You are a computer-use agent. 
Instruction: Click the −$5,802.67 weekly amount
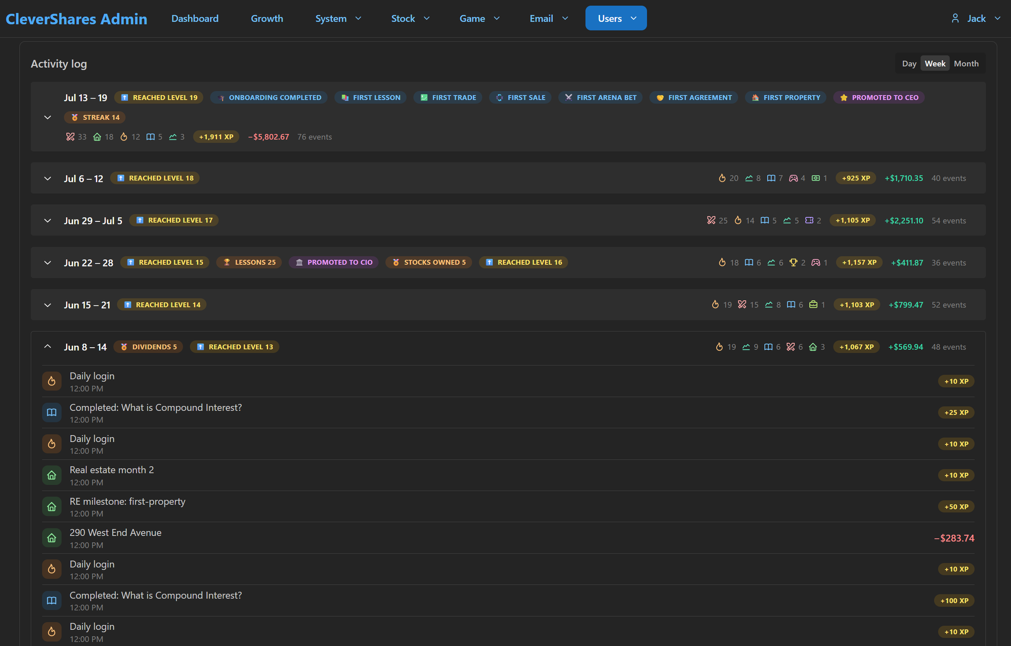[x=269, y=137]
